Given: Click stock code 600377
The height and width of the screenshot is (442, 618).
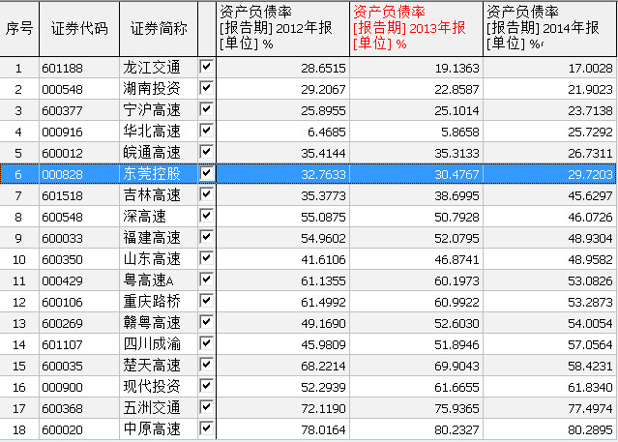Looking at the screenshot, I should coord(62,111).
